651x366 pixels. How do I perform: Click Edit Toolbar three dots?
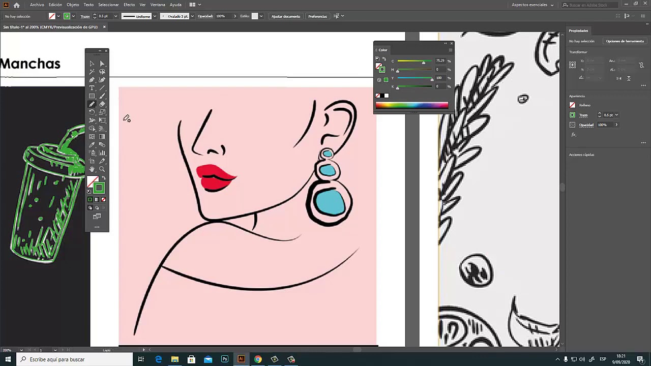pos(97,227)
